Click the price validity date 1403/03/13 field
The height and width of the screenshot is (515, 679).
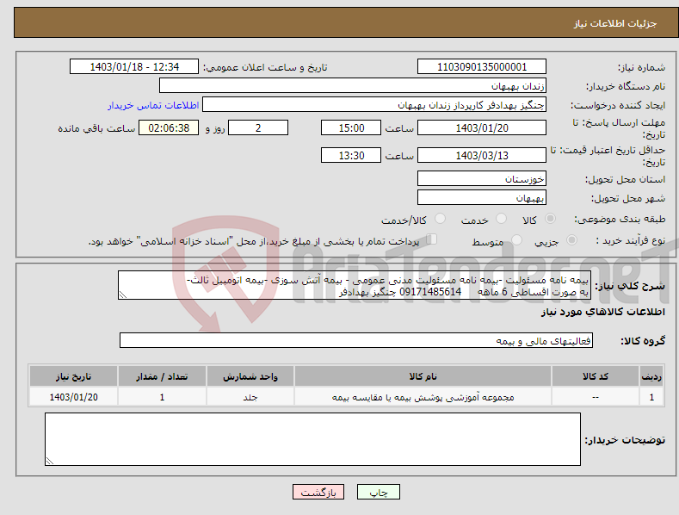[x=482, y=155]
